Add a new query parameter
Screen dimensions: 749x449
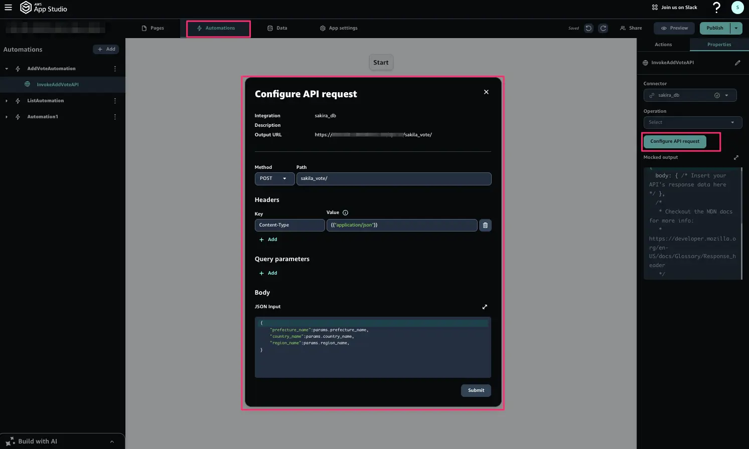coord(268,273)
